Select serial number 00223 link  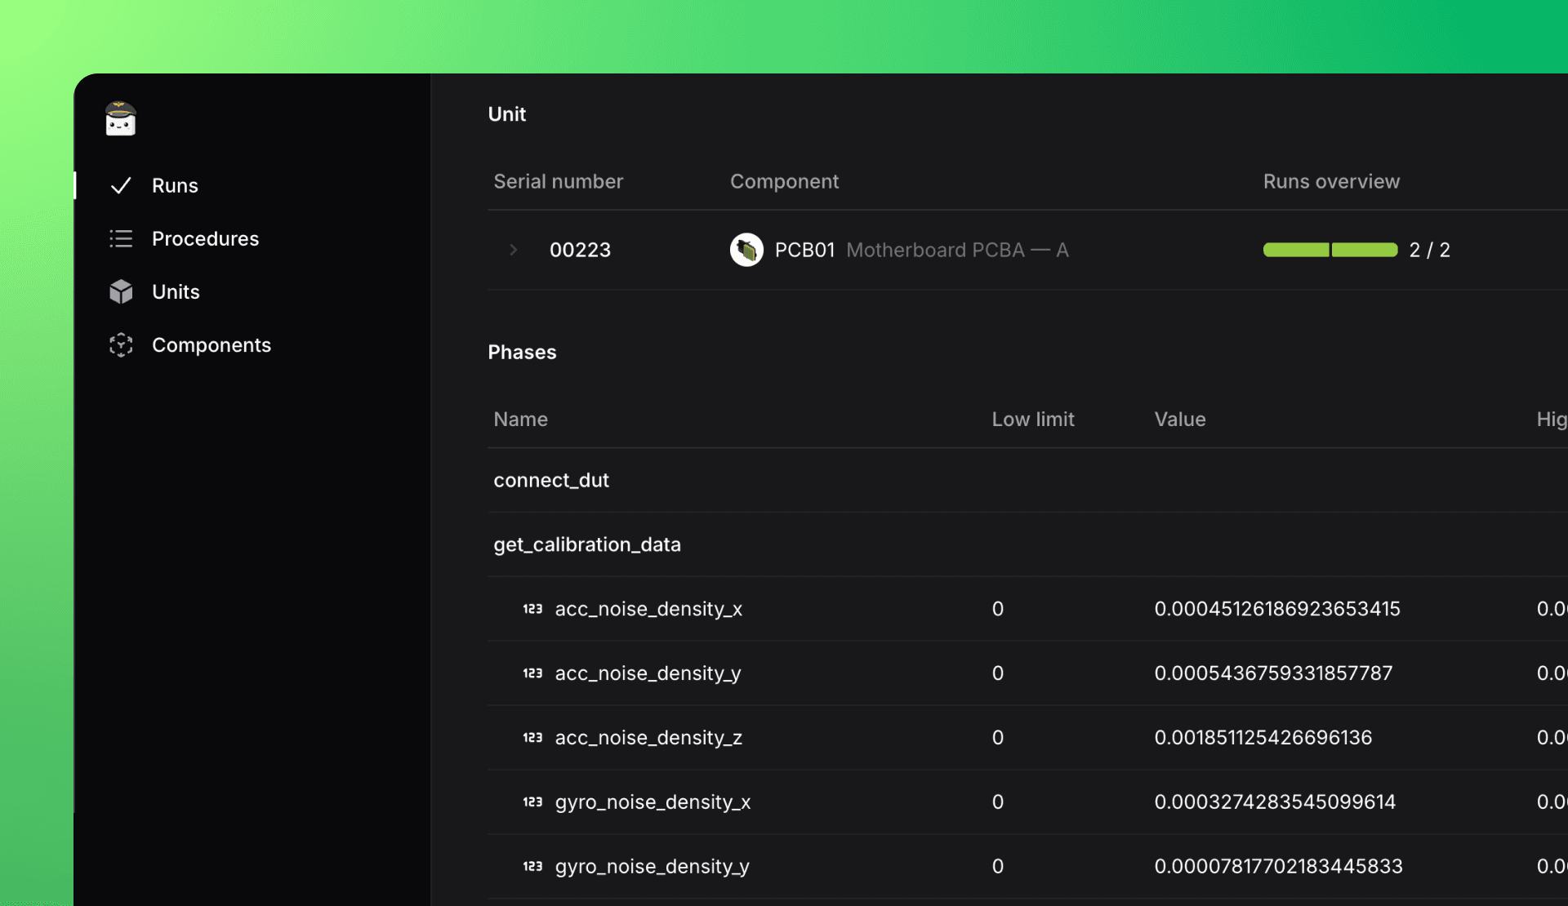pyautogui.click(x=580, y=250)
